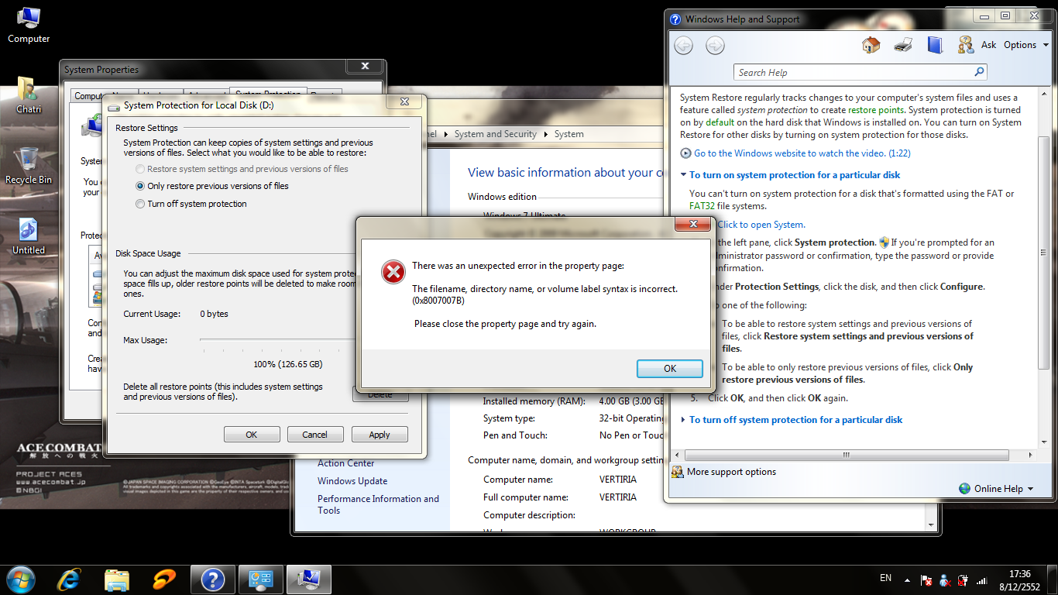Open the Options menu in Help

[1026, 45]
